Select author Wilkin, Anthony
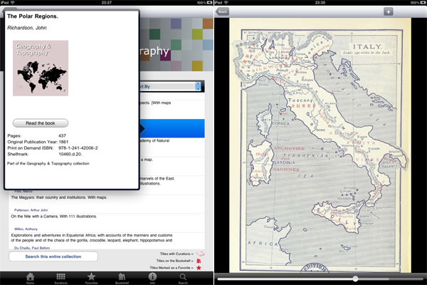This screenshot has height=285, width=427. 26,229
